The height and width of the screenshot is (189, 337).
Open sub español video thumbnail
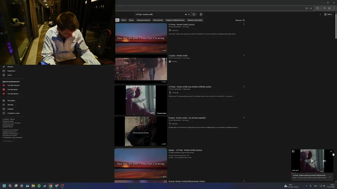tap(141, 131)
